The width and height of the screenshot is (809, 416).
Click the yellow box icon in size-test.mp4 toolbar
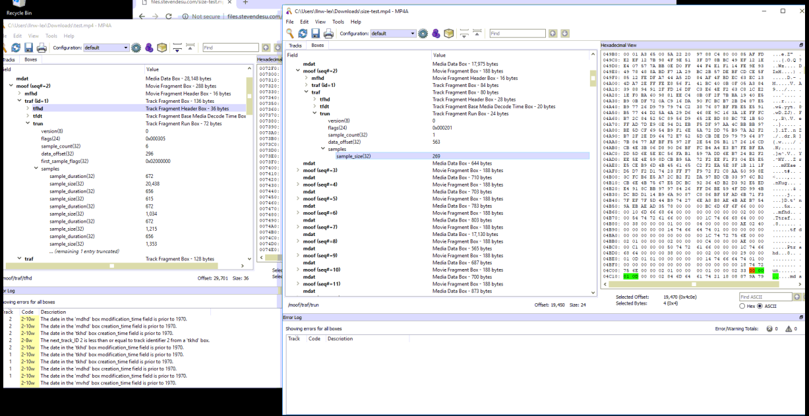(449, 34)
